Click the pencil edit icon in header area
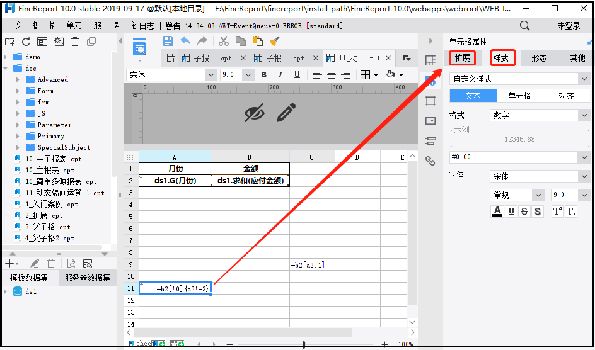This screenshot has width=595, height=350. (286, 113)
